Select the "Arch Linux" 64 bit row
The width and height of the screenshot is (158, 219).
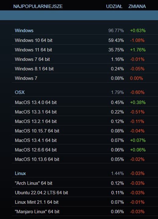click(85, 183)
